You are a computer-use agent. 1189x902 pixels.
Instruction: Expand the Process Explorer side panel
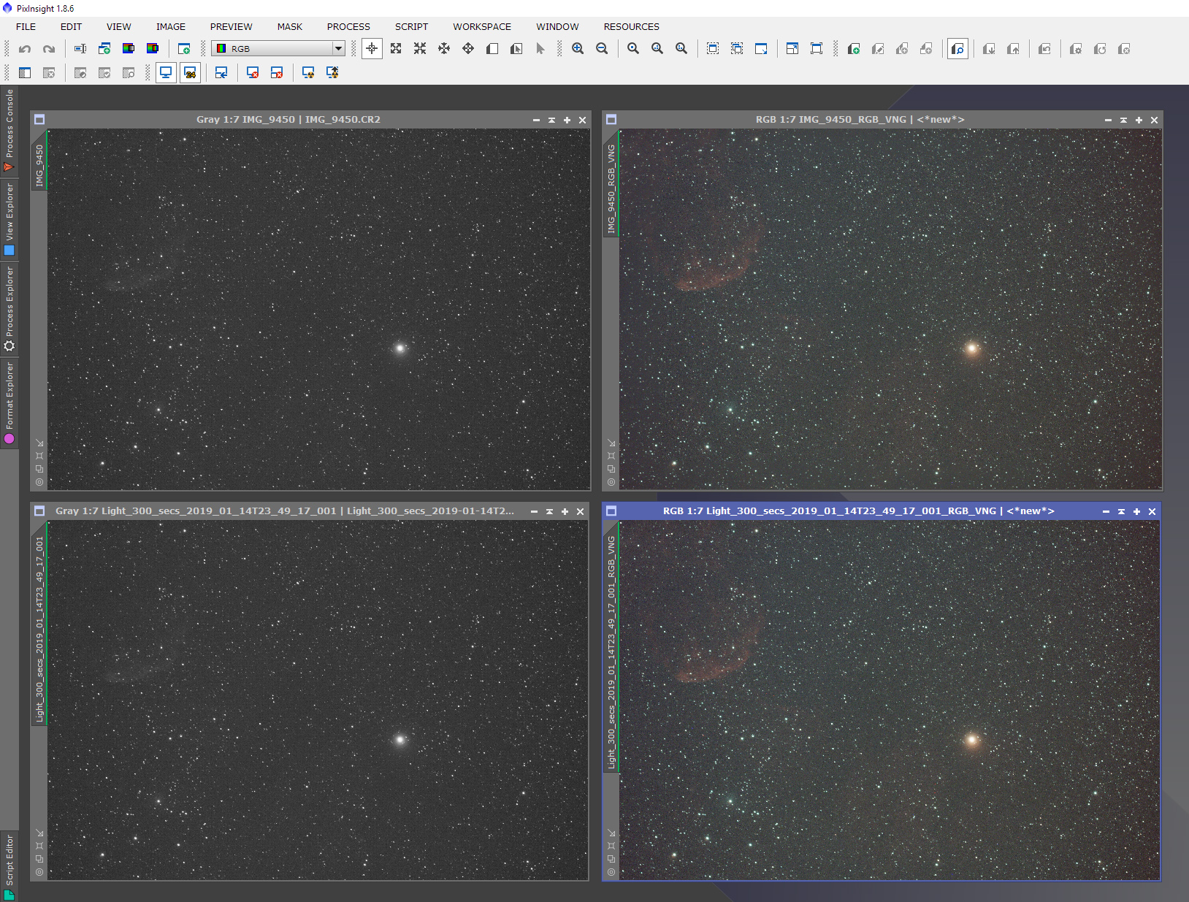tap(9, 309)
